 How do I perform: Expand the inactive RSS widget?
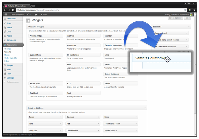[x=98, y=124]
